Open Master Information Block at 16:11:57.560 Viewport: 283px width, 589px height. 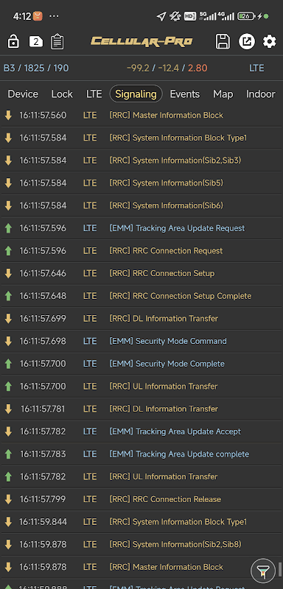pos(141,116)
